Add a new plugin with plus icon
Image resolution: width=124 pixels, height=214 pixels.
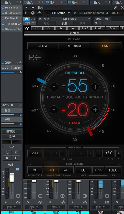click(33, 7)
